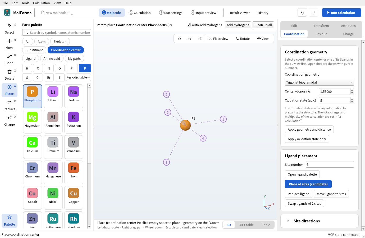Enable the Ligand filter chip
Viewport: 365px width, 238px height.
pyautogui.click(x=30, y=58)
